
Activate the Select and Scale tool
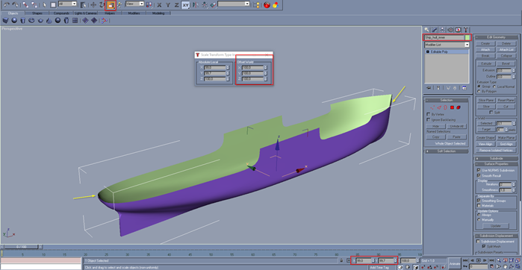coord(111,4)
